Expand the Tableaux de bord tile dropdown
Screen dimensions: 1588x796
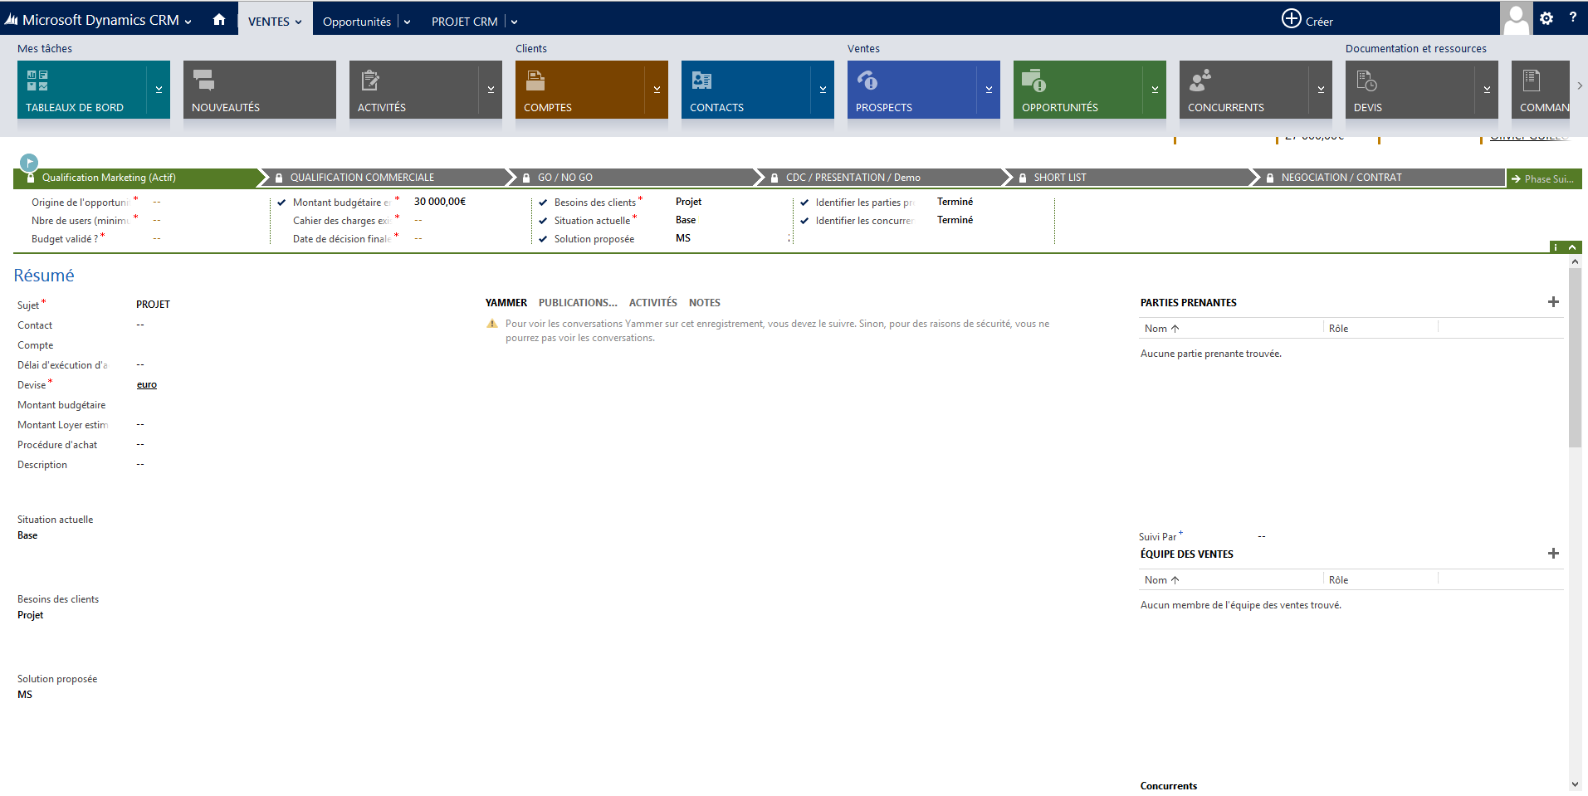[159, 89]
